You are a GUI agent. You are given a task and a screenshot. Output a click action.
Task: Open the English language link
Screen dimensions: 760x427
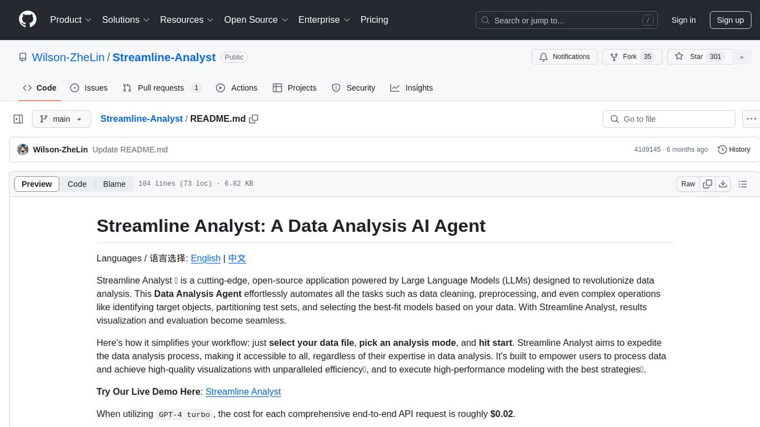tap(206, 258)
